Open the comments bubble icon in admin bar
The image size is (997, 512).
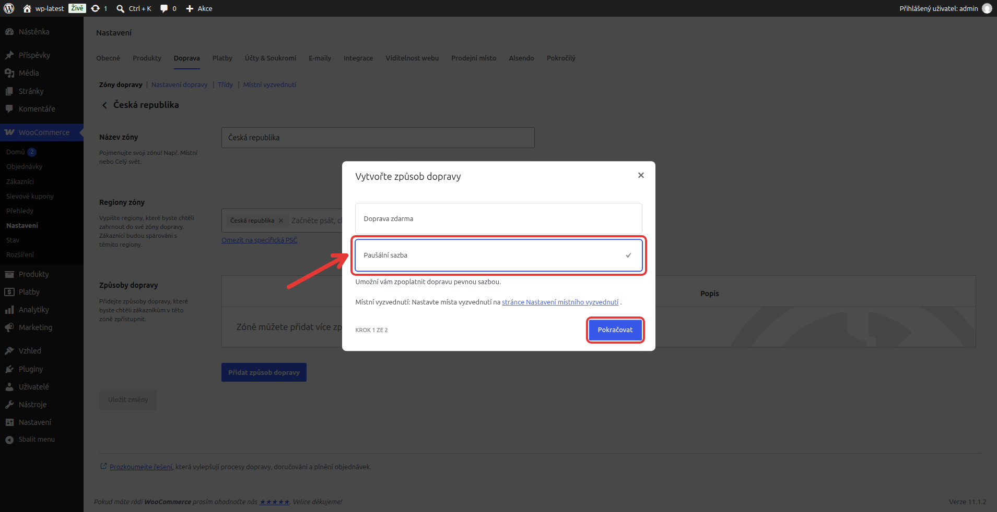164,8
